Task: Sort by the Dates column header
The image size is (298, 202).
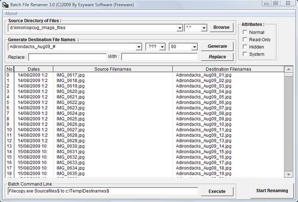Action: [x=34, y=69]
